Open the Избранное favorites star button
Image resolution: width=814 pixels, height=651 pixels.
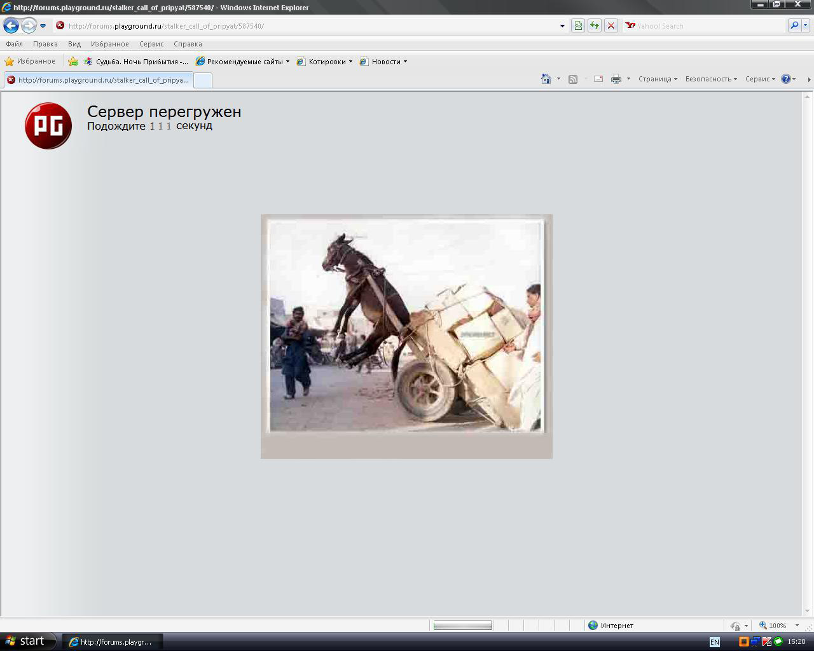[x=30, y=62]
